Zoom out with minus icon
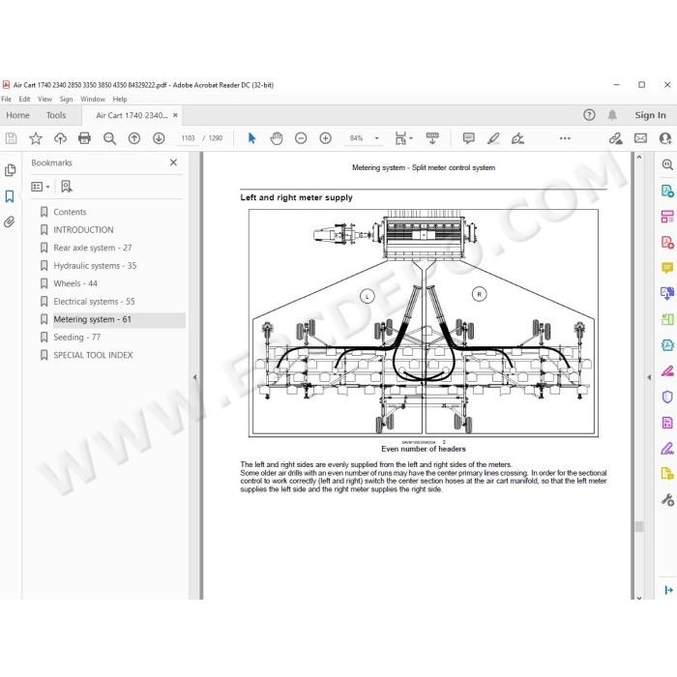Screen dimensions: 677x677 click(x=301, y=138)
